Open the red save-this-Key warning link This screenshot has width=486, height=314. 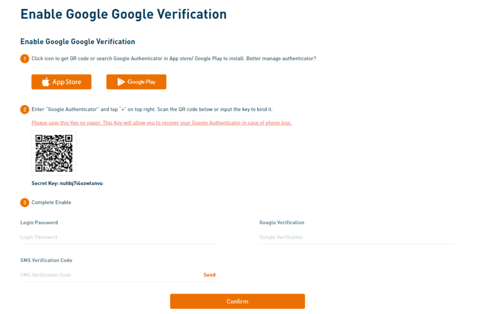[x=161, y=123]
